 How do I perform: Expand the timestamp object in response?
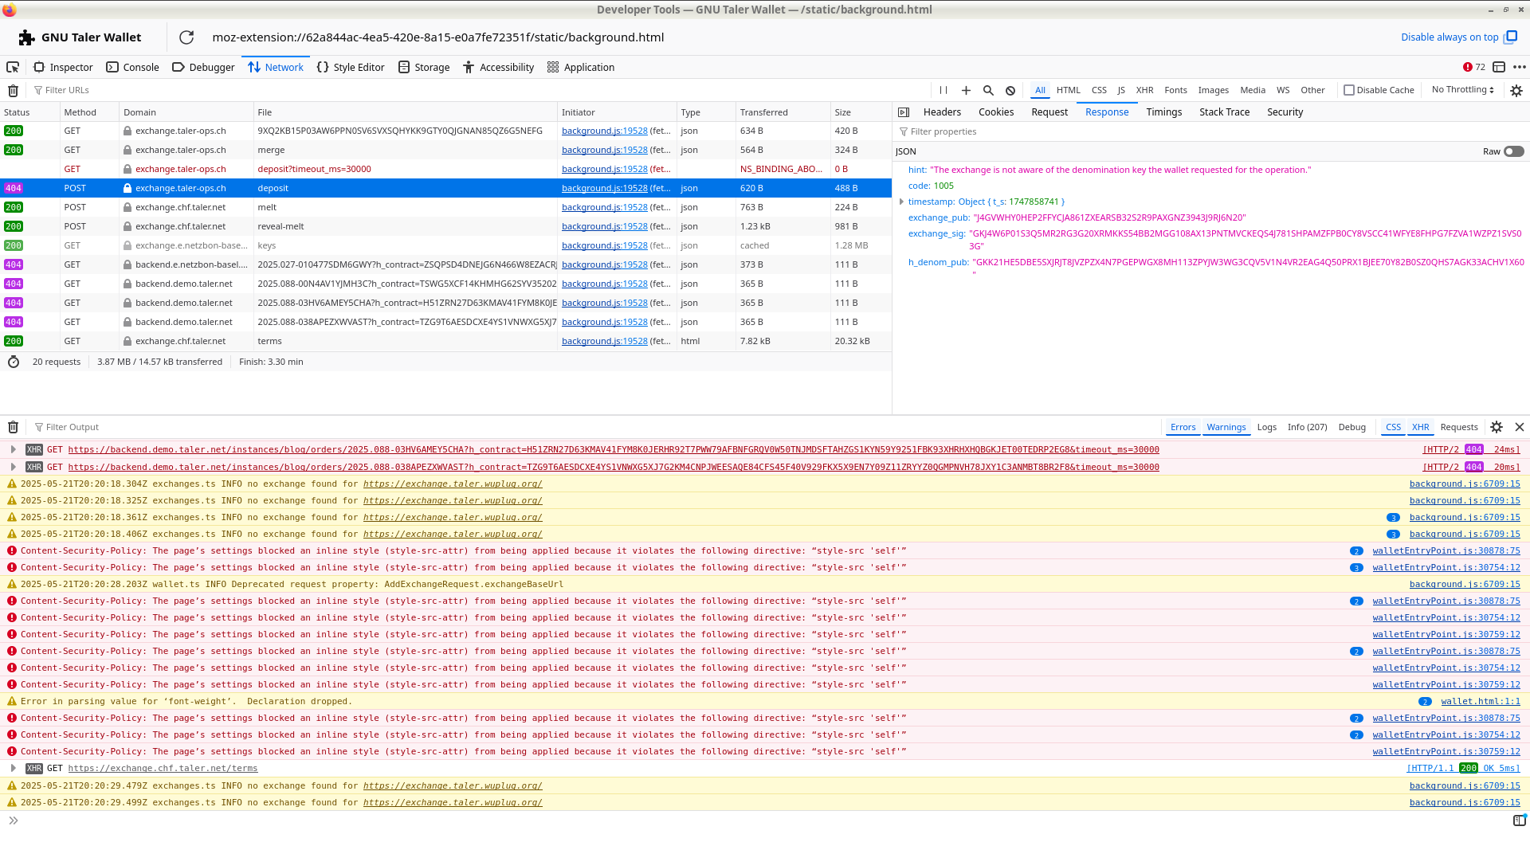pyautogui.click(x=901, y=202)
